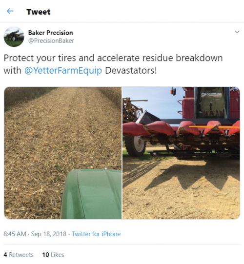The width and height of the screenshot is (244, 264).
Task: Go back using the left arrow icon
Action: [10, 11]
